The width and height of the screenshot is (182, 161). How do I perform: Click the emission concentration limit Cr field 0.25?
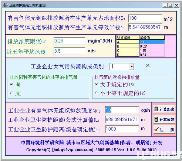[x=69, y=41]
